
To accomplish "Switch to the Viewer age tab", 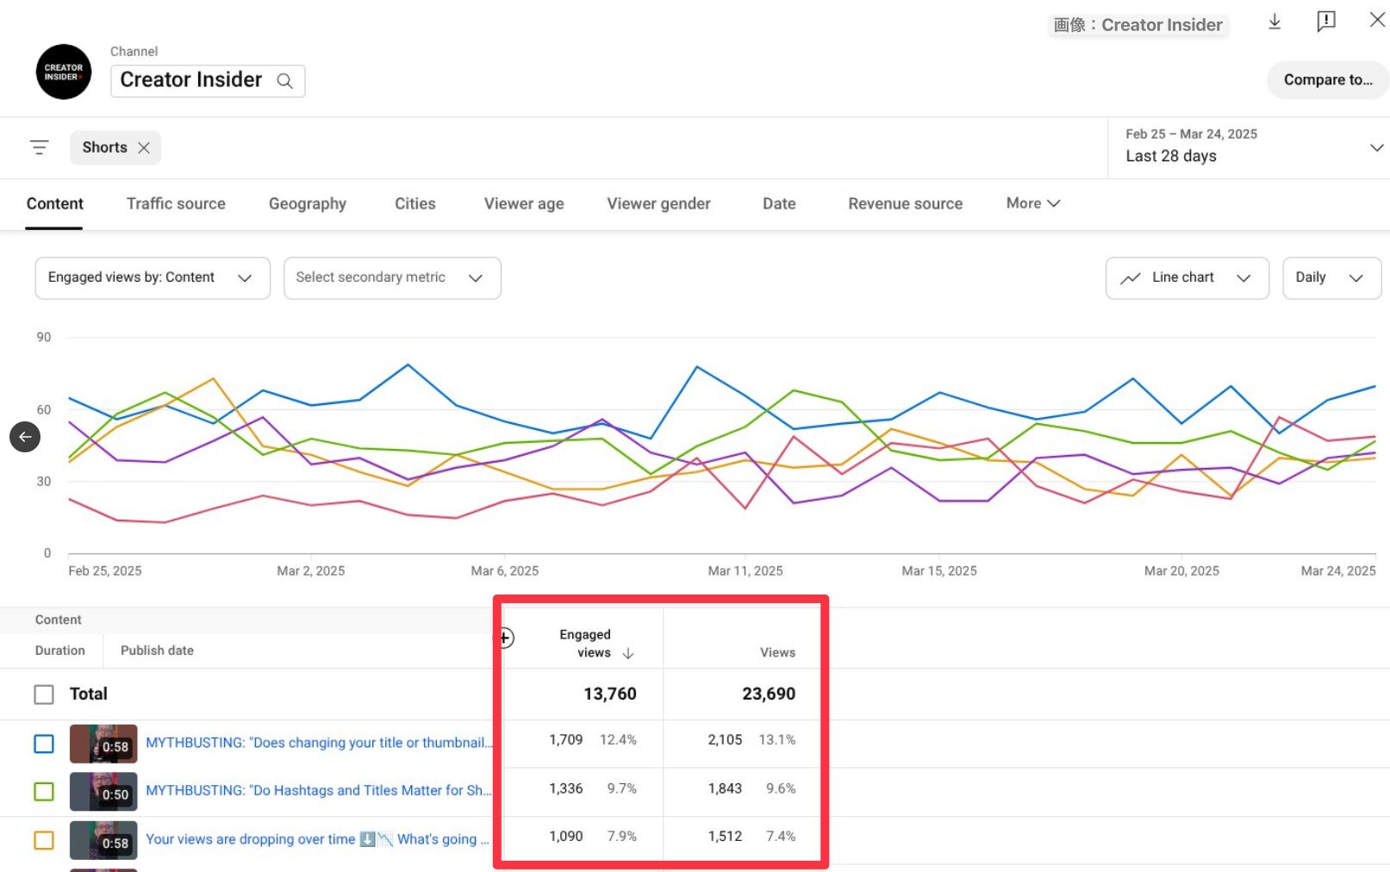I will [x=524, y=204].
